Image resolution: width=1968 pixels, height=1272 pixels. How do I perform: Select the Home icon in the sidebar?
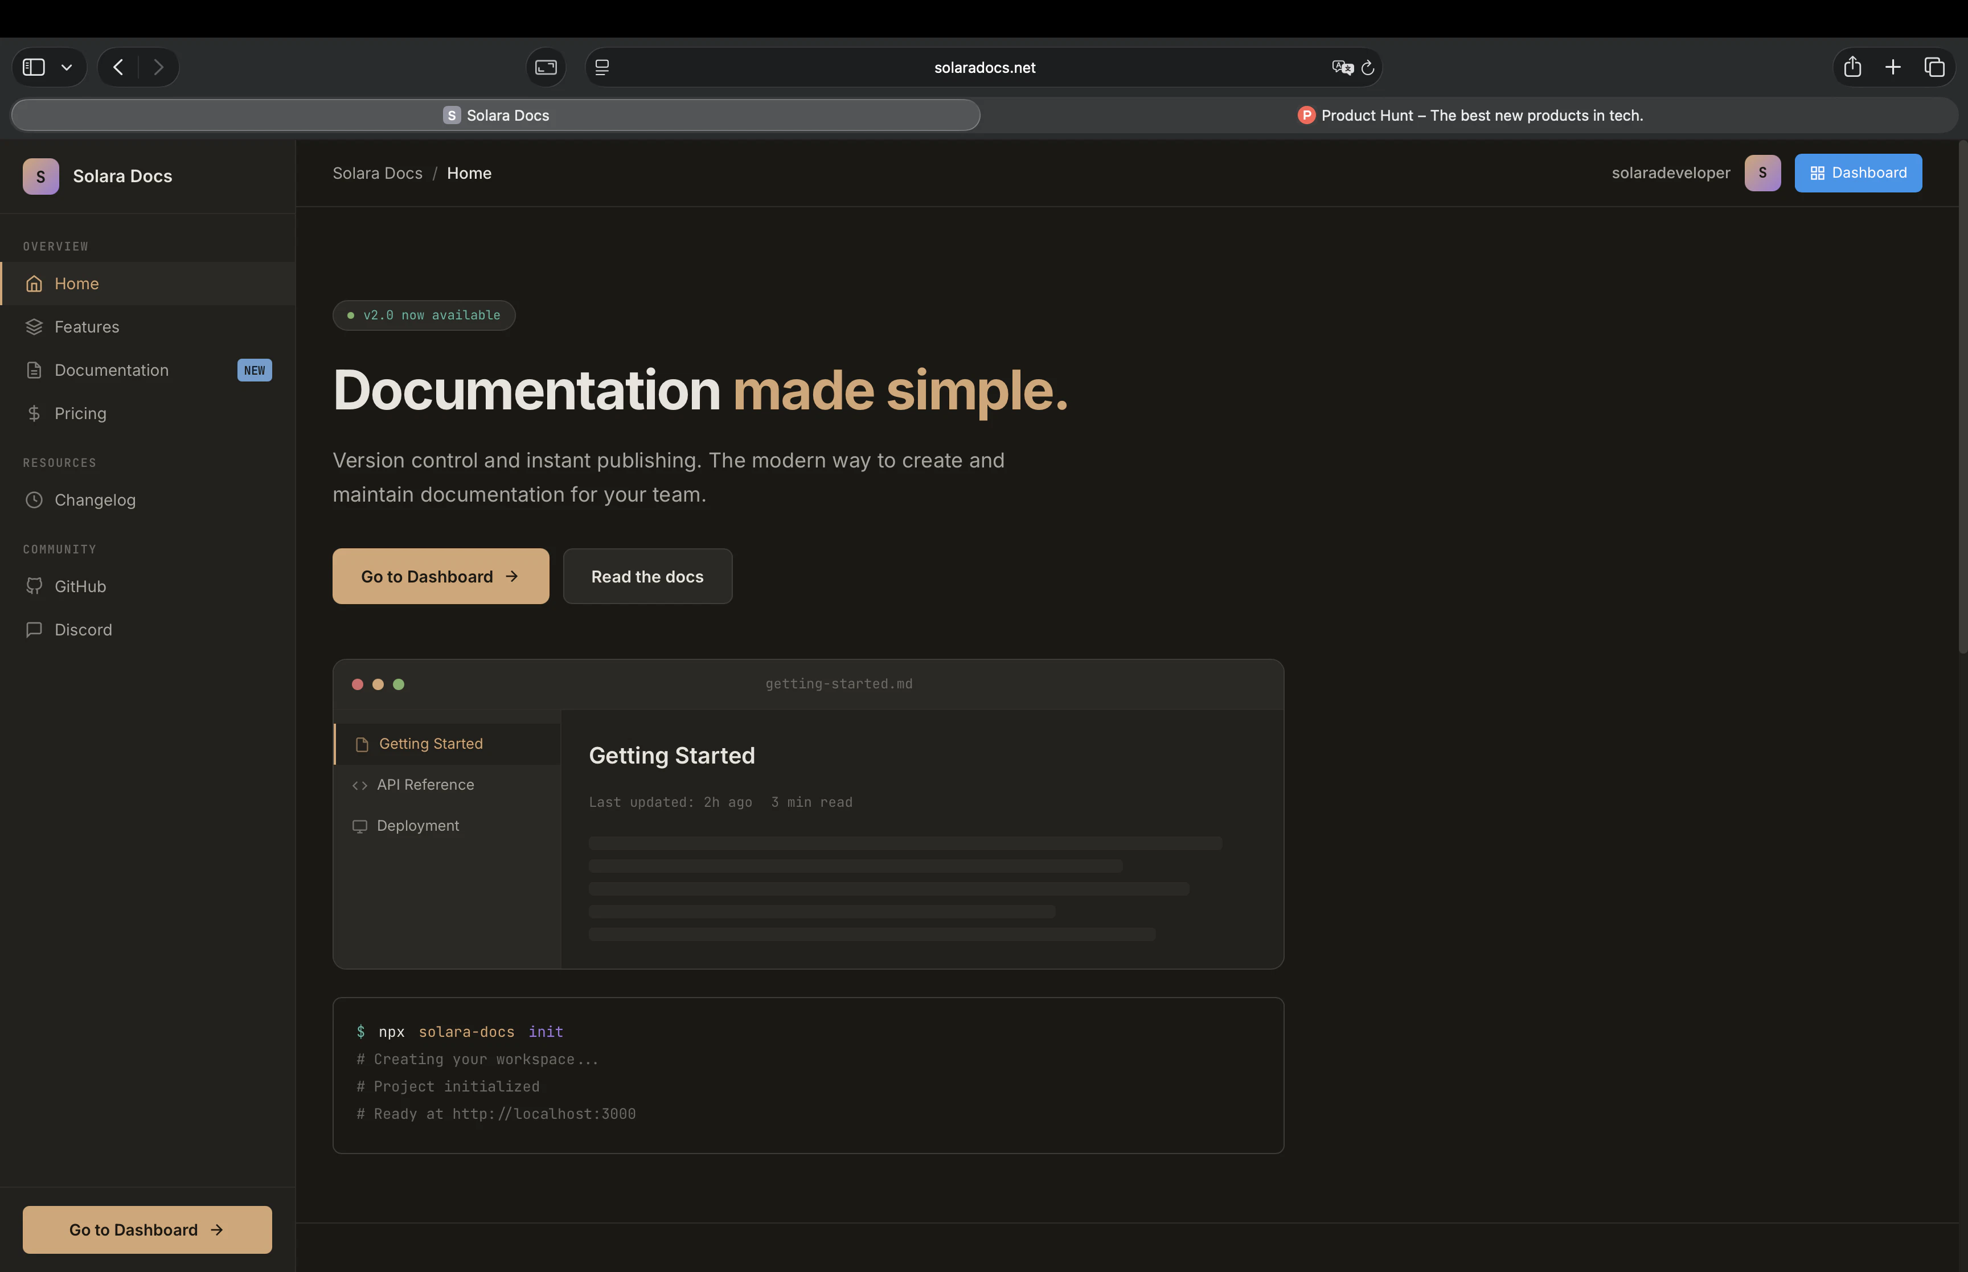point(34,284)
